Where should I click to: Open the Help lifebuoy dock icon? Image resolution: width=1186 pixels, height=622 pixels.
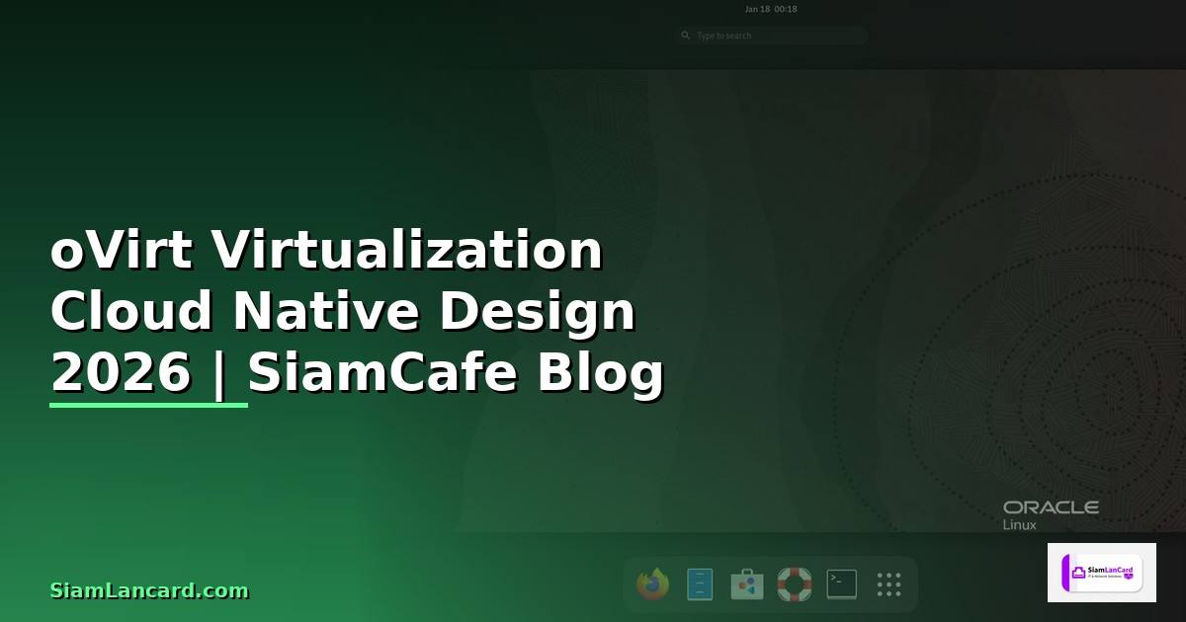[x=795, y=584]
